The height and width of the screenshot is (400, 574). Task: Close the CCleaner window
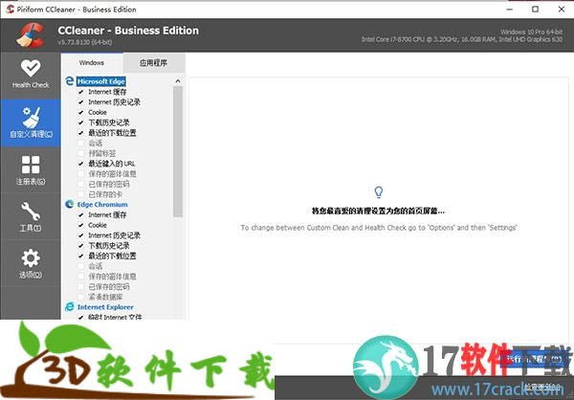(x=562, y=10)
